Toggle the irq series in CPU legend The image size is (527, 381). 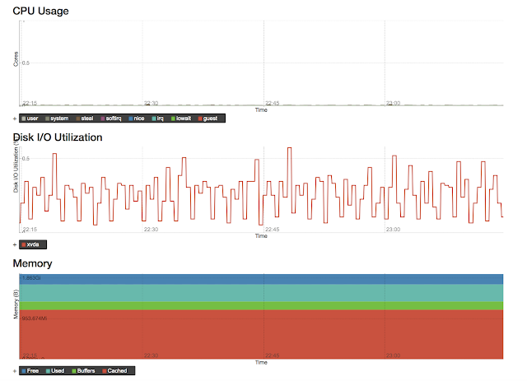[x=157, y=118]
